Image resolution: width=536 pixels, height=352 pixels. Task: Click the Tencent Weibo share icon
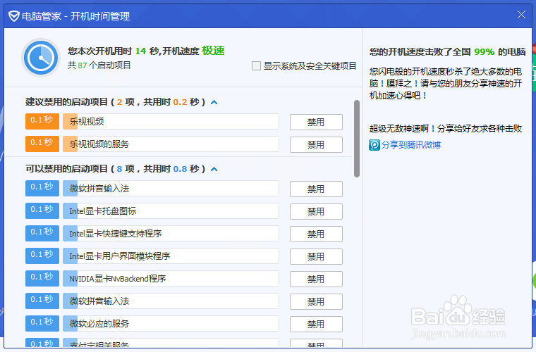pyautogui.click(x=374, y=145)
